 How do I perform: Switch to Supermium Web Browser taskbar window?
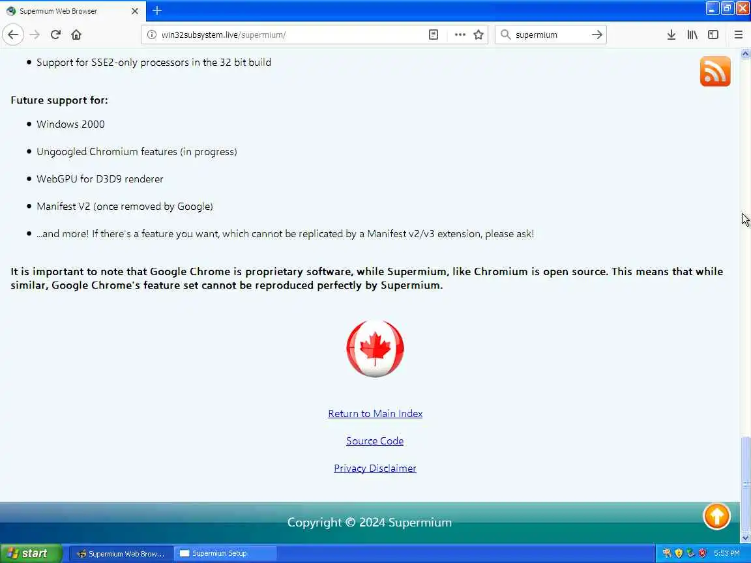tap(121, 553)
